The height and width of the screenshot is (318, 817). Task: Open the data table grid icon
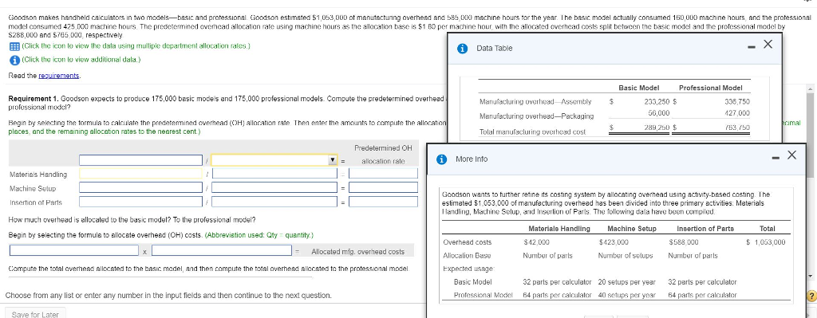[x=14, y=45]
